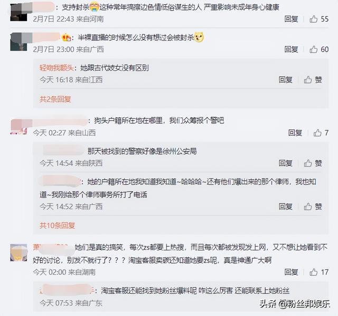Screen dimensions: 338x316
Task: Open avatar of the 山西 commenter
Action: point(19,127)
